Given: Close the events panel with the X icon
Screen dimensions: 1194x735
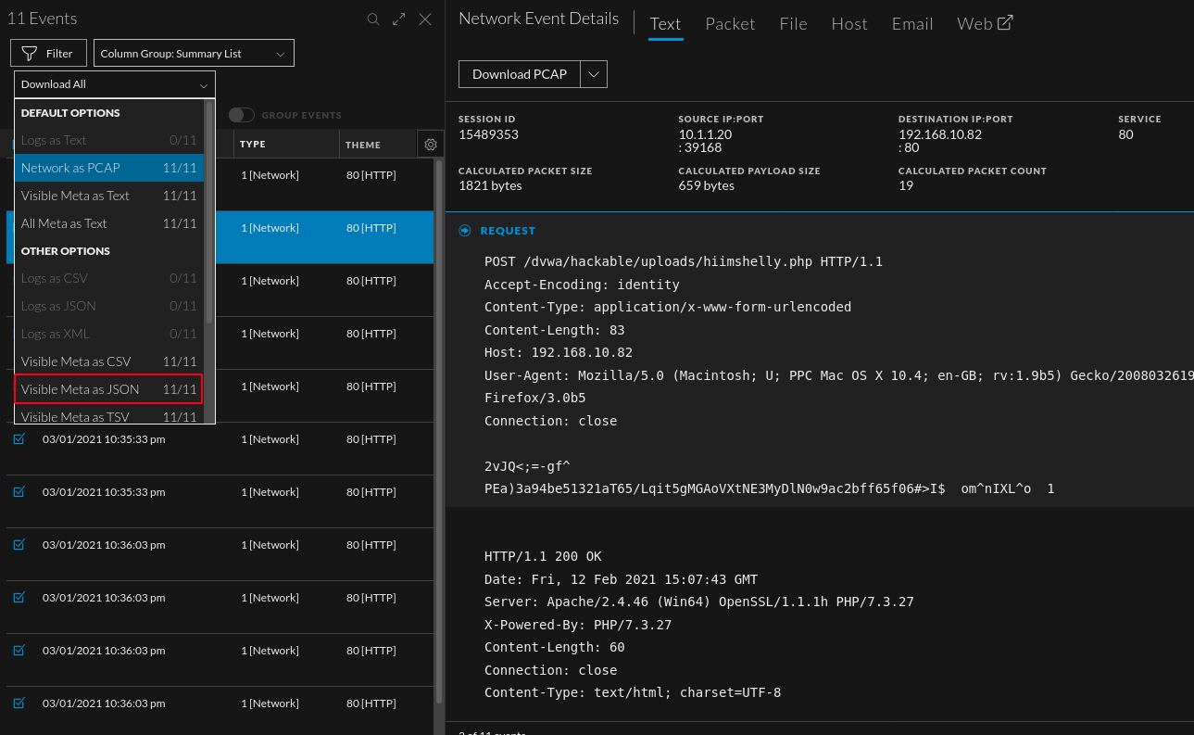Looking at the screenshot, I should point(425,19).
